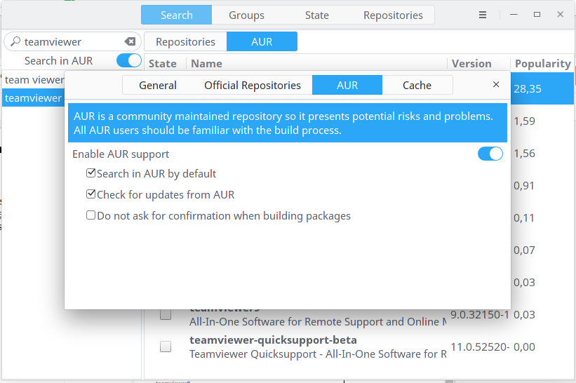Tick the checkbox of the 9.0.32150-1 package
The image size is (576, 383).
[x=166, y=314]
